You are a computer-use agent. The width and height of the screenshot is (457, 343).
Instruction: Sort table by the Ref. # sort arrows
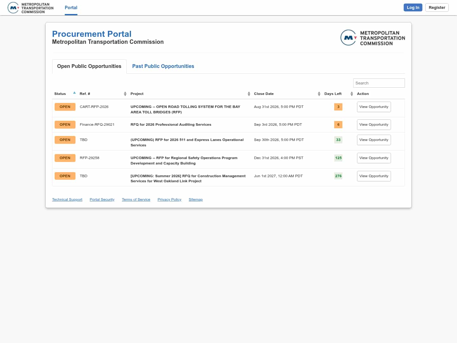[125, 94]
